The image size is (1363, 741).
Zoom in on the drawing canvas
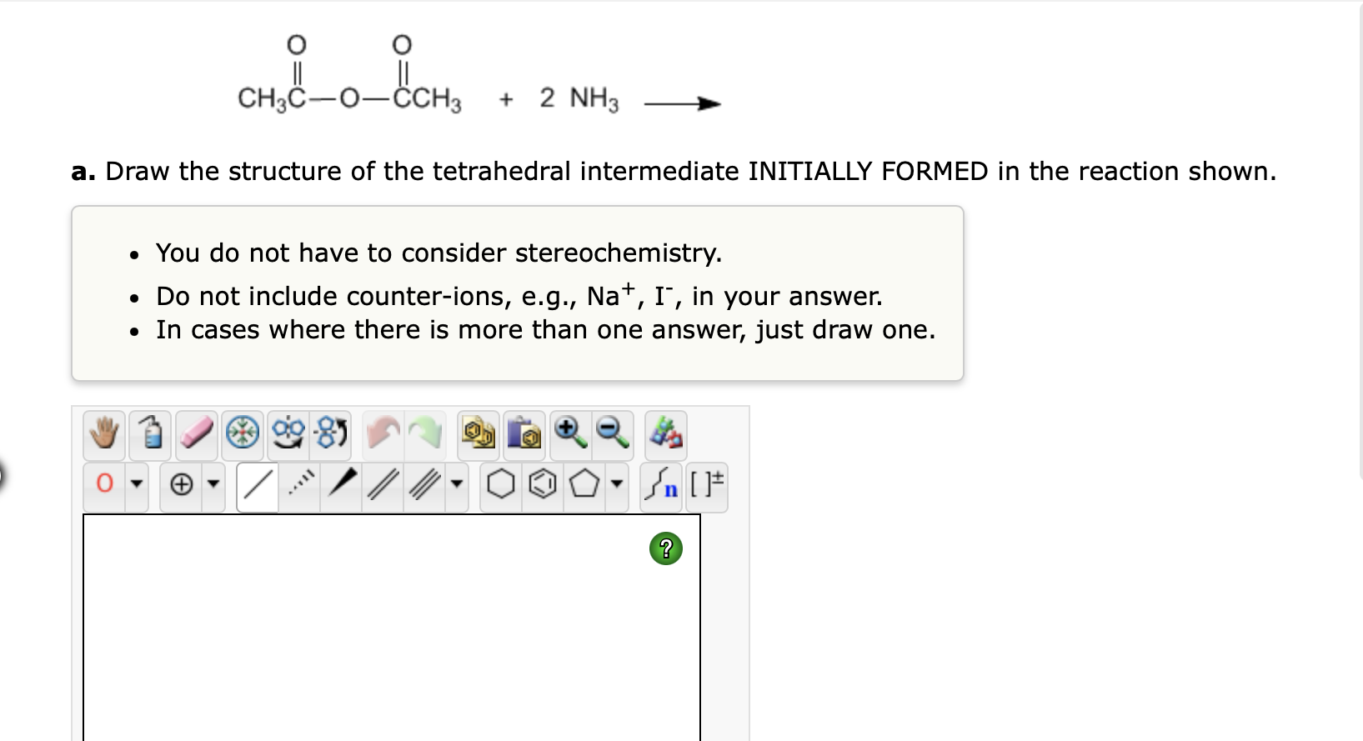tap(570, 435)
